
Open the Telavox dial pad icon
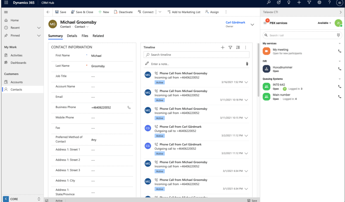coord(338,35)
